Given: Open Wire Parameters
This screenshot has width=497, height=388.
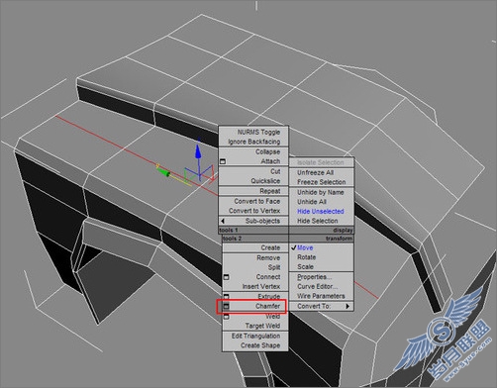Looking at the screenshot, I should coord(321,296).
